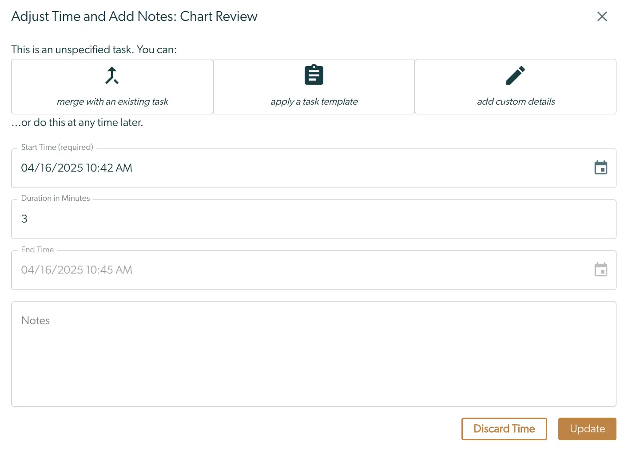Click the Update button
This screenshot has height=454, width=628.
click(x=587, y=429)
